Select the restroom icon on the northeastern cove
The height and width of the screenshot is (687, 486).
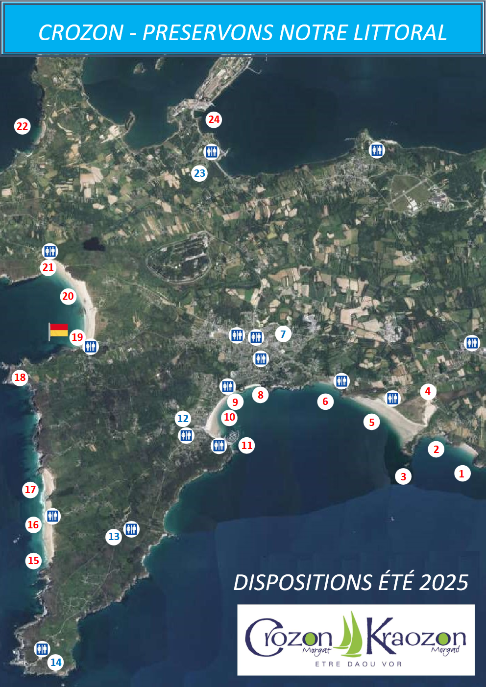pos(377,149)
